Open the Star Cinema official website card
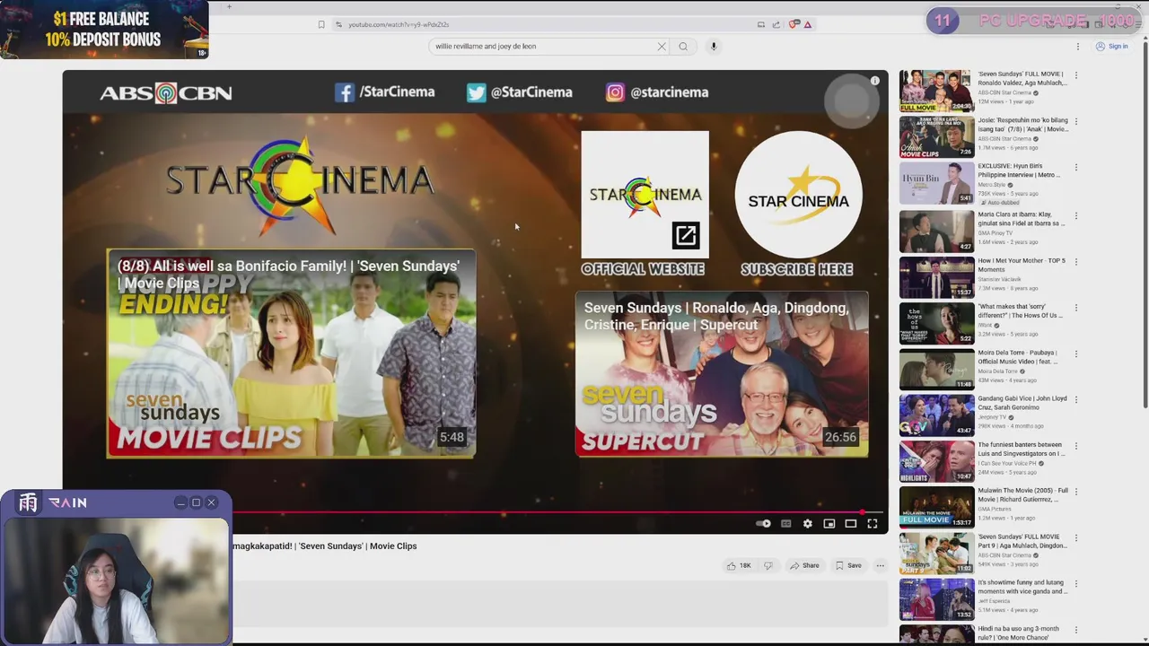Screen dimensions: 1149x646 [645, 194]
